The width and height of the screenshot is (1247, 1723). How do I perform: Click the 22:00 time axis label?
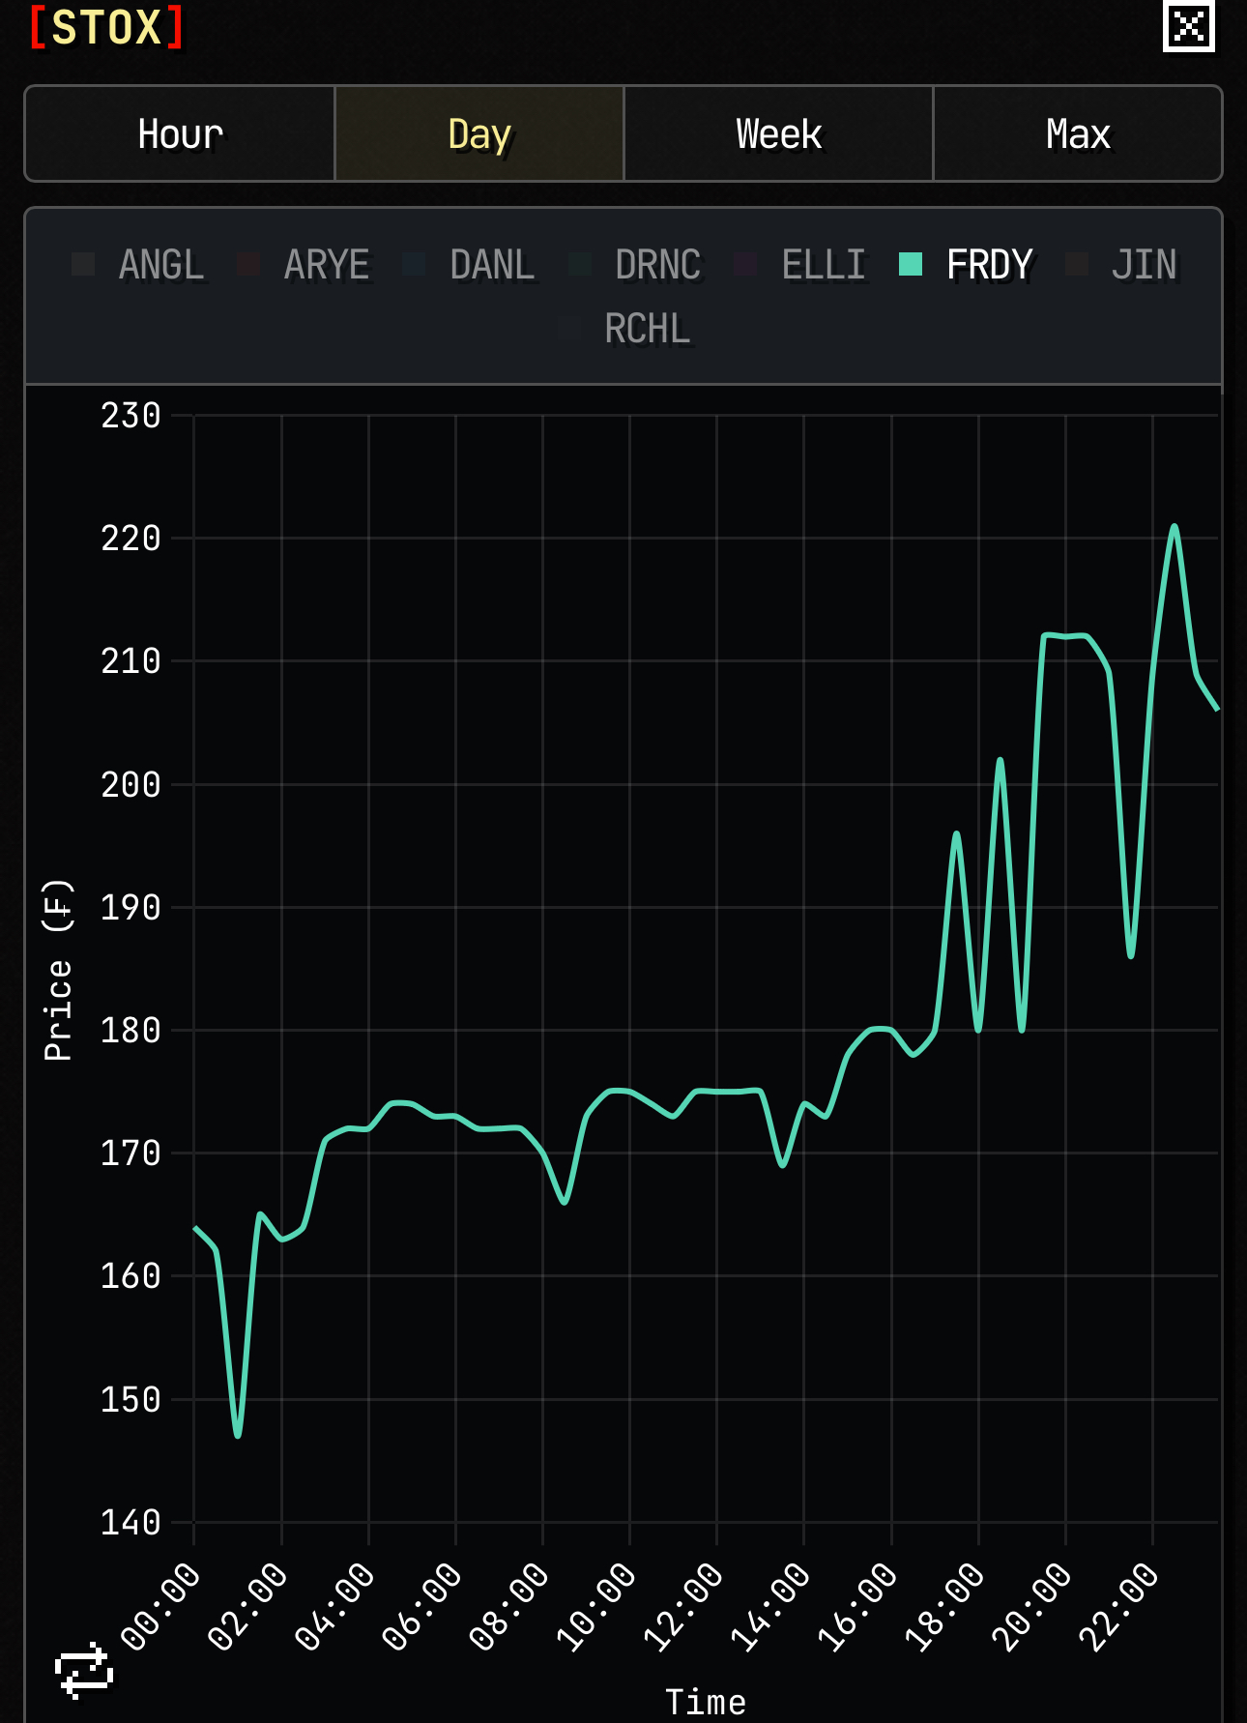pos(1119,1607)
